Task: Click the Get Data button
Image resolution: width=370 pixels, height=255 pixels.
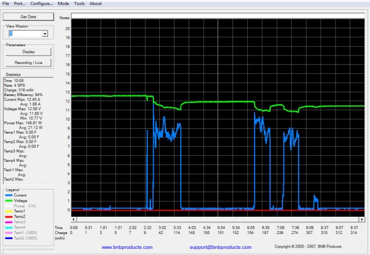Action: [28, 17]
